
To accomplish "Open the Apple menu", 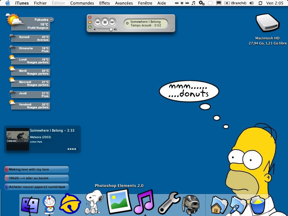I will click(8, 3).
